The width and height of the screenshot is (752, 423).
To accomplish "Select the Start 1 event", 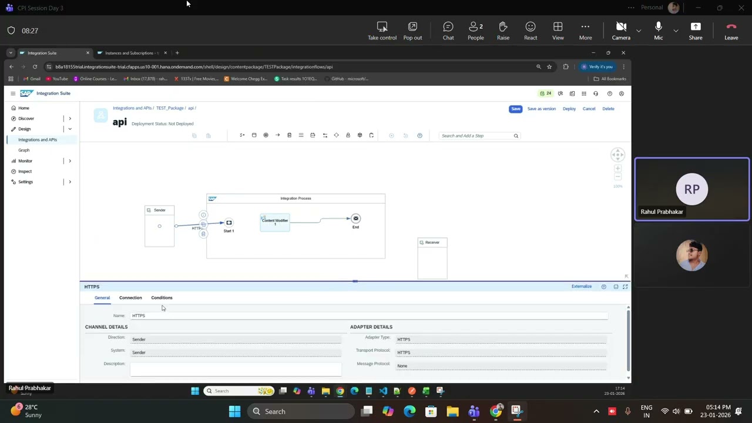I will pyautogui.click(x=229, y=223).
